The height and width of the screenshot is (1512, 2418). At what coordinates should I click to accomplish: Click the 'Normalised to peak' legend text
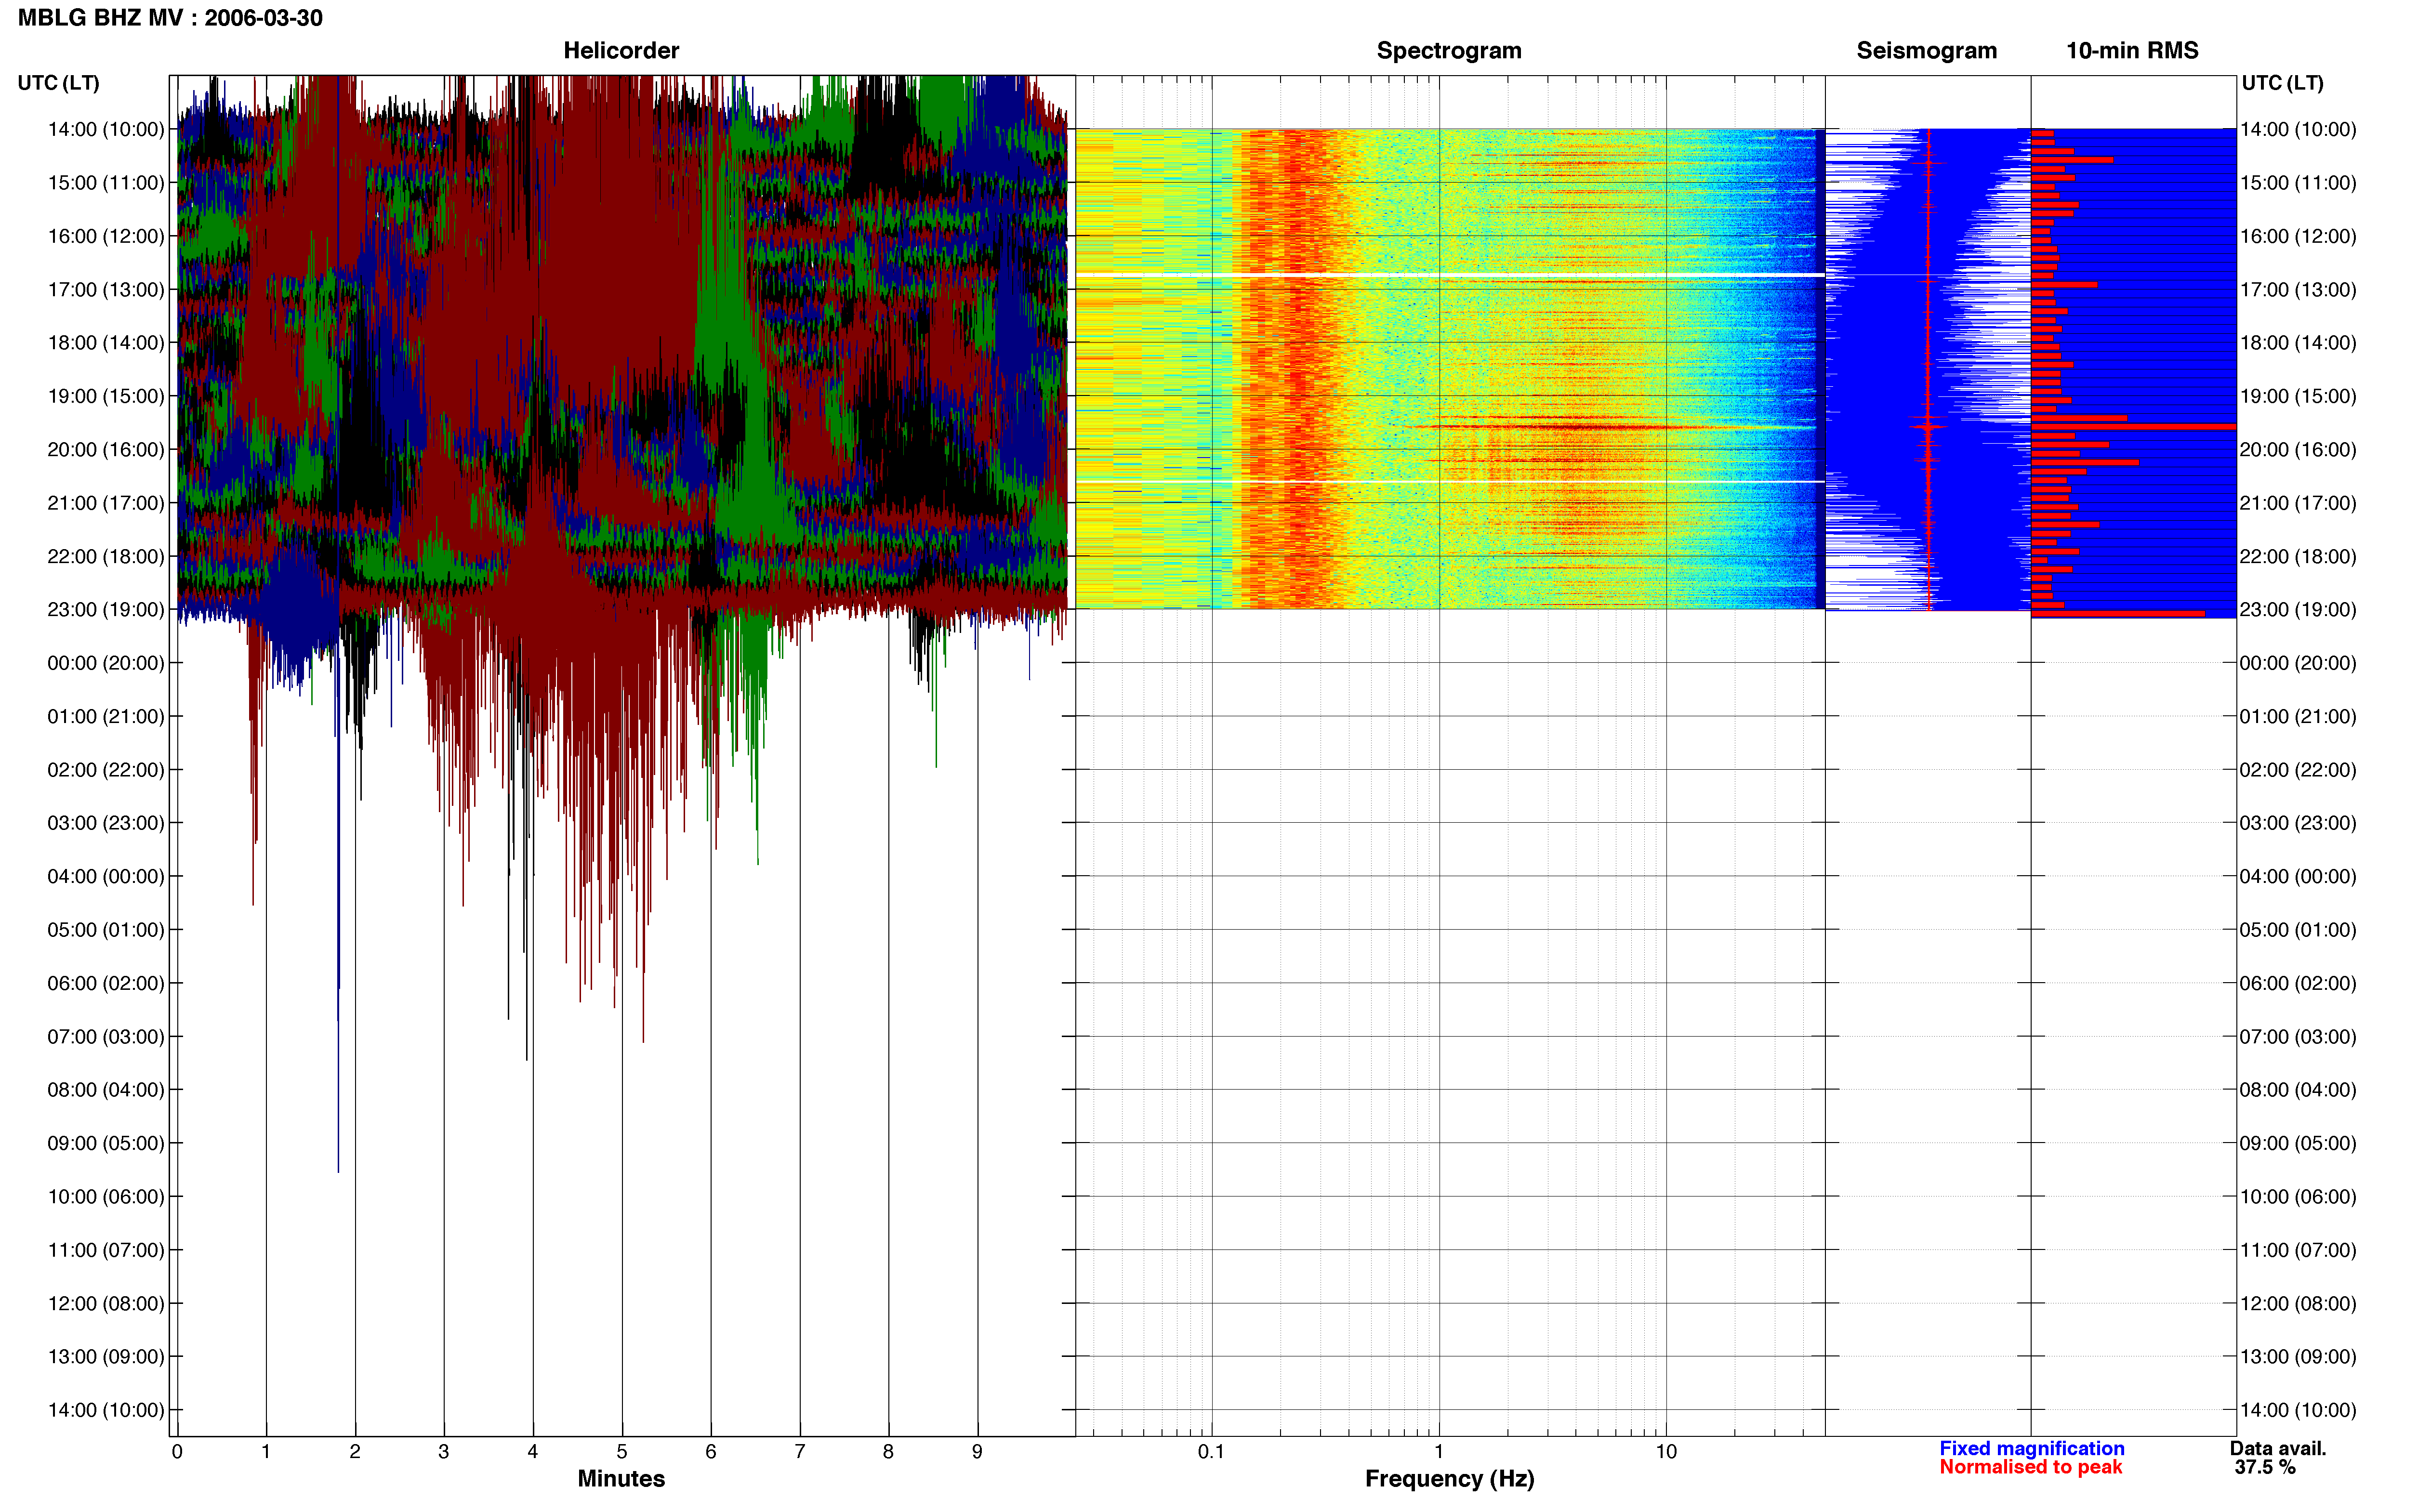(2030, 1467)
